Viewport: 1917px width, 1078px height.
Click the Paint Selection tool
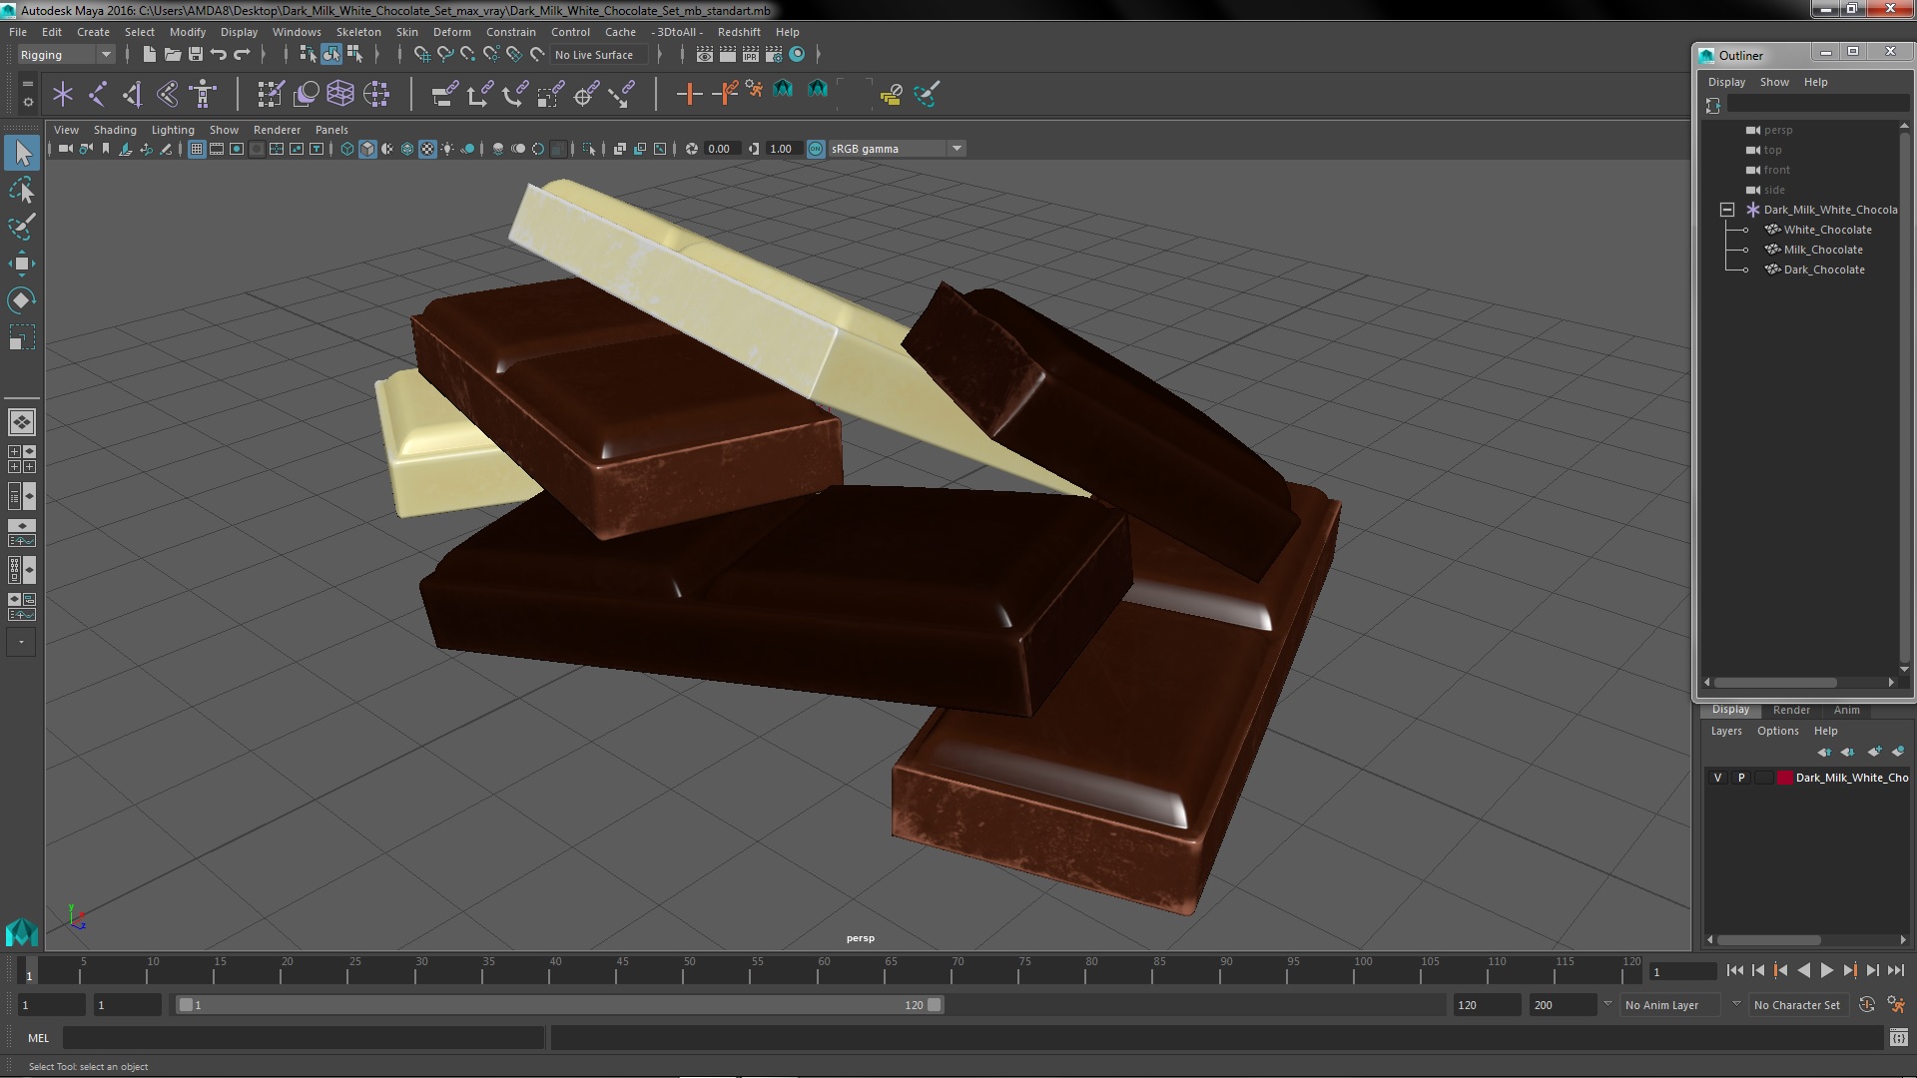(21, 227)
